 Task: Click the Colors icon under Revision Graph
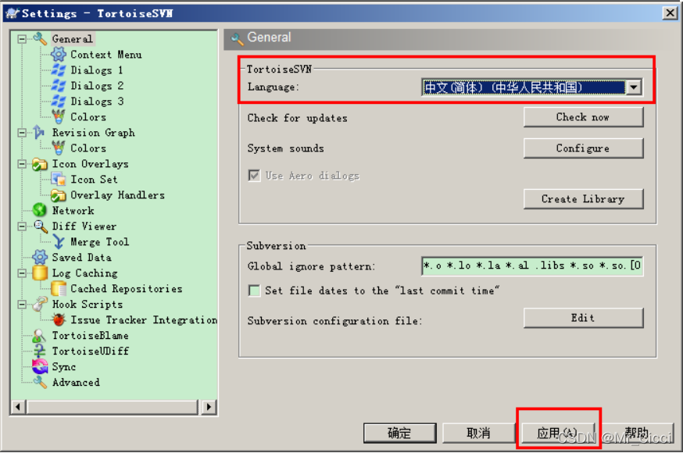pos(59,148)
